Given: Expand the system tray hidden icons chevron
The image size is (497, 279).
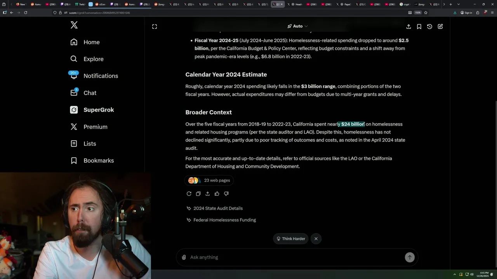Looking at the screenshot, I should [x=454, y=274].
